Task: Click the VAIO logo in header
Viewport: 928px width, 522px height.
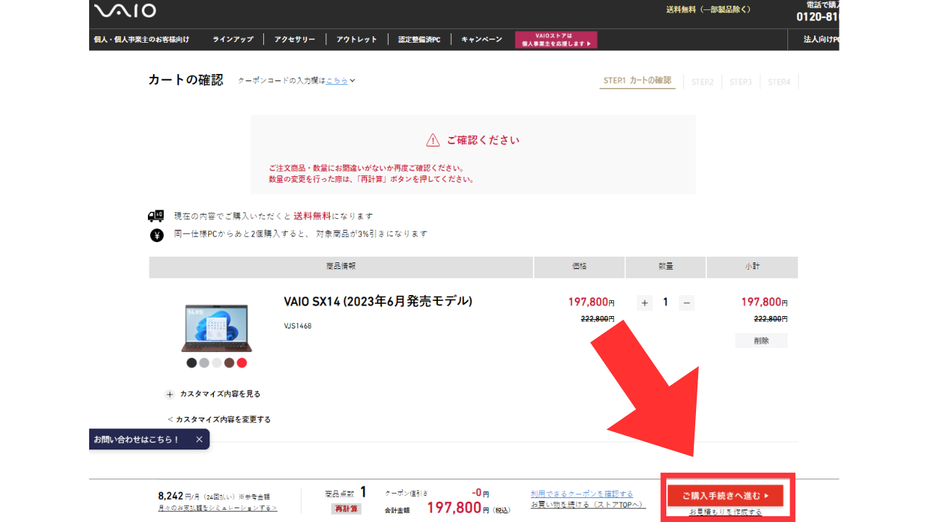Action: click(125, 10)
